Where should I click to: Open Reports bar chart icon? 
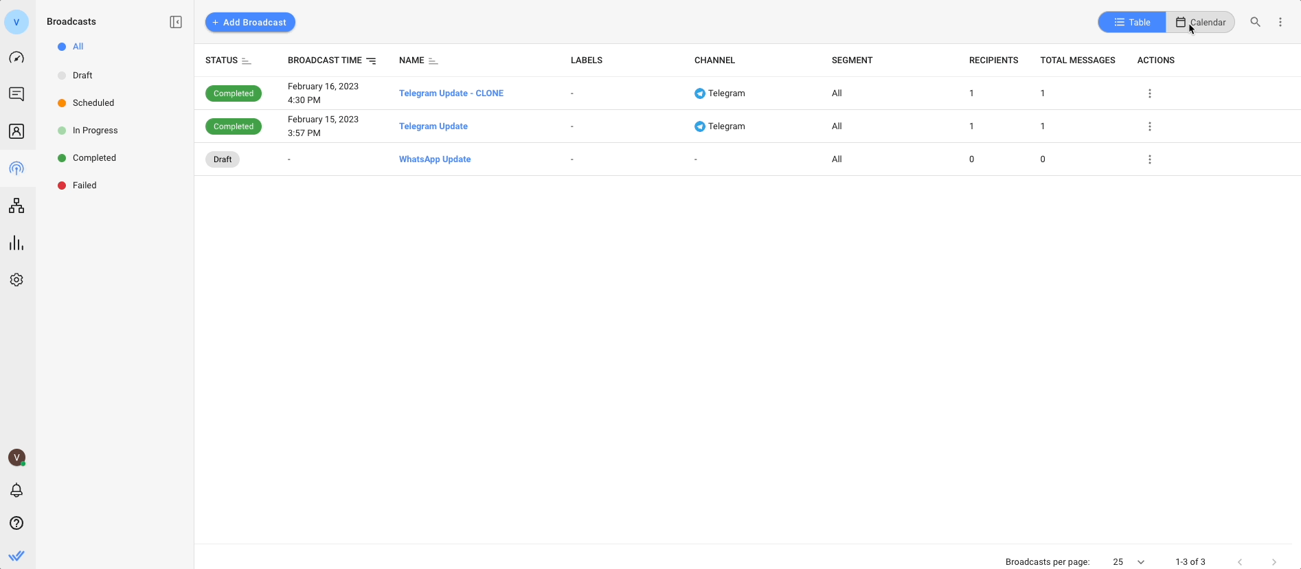[x=16, y=243]
